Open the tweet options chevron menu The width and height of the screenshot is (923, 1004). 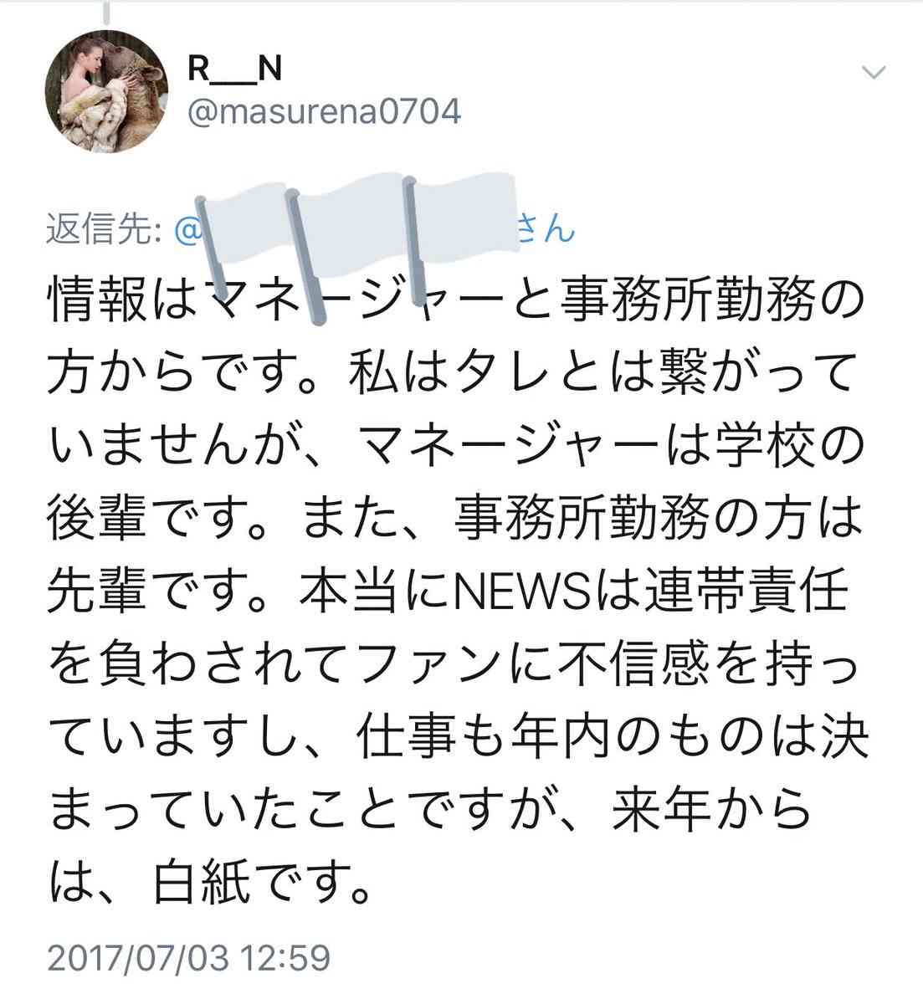tap(873, 73)
